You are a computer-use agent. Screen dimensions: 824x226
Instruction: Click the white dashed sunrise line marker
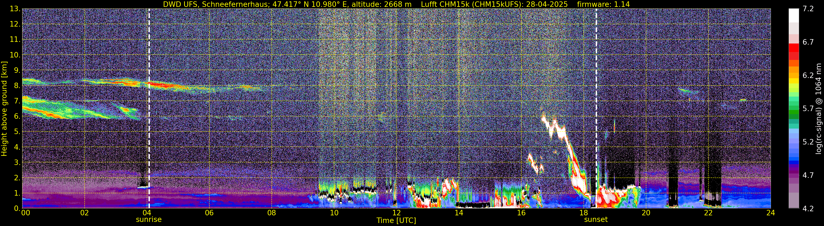[149, 109]
